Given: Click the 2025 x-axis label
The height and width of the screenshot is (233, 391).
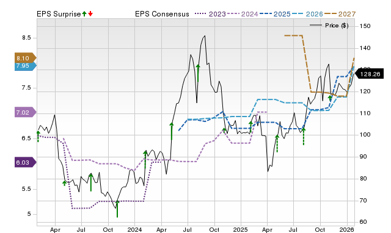Looking at the screenshot, I should tap(241, 229).
